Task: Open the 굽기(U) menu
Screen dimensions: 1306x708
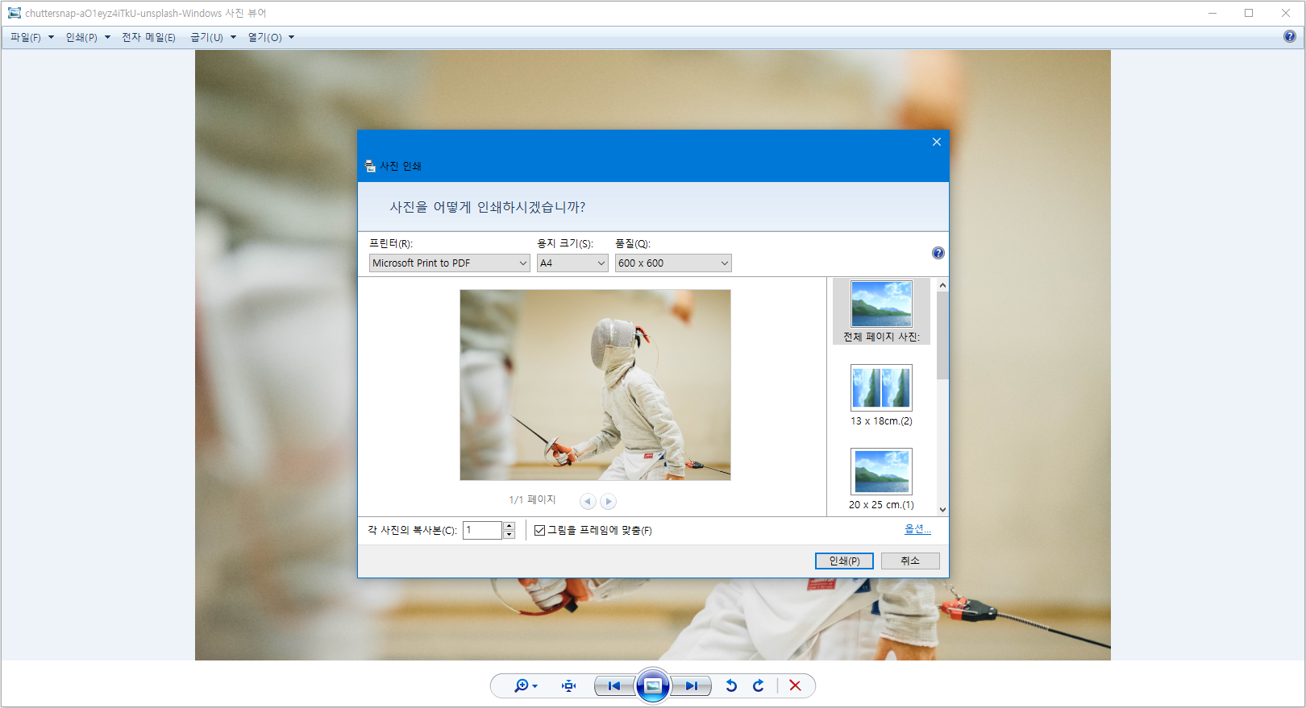Action: [213, 37]
